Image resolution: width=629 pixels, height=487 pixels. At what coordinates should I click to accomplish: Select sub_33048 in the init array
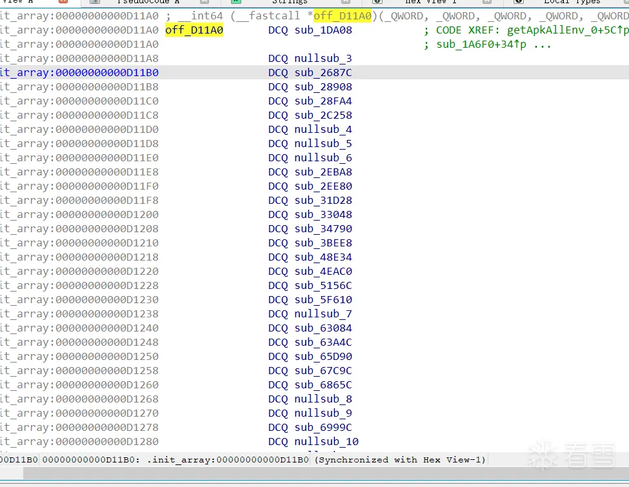pos(323,215)
